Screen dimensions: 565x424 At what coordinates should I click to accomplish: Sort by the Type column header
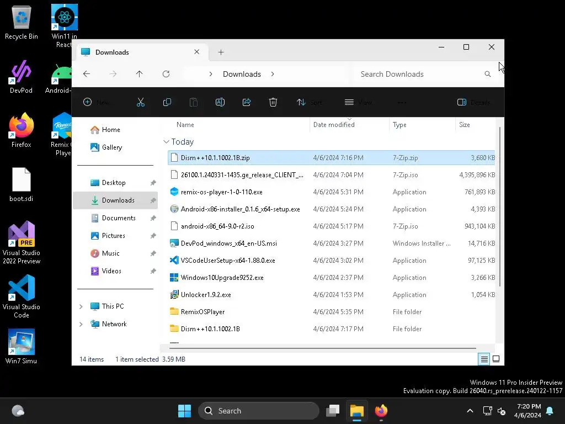click(399, 125)
